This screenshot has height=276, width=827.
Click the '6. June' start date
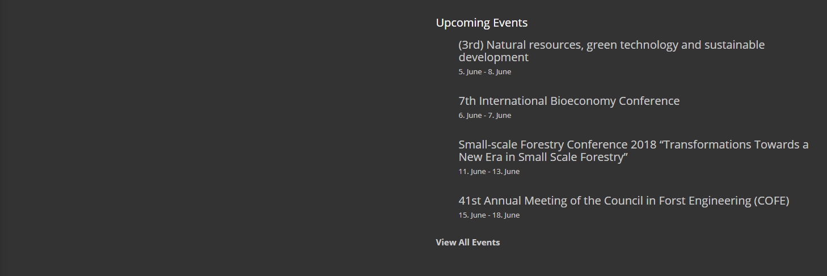(x=470, y=116)
